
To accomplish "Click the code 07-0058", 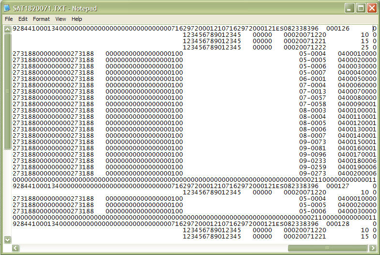I will coord(313,104).
